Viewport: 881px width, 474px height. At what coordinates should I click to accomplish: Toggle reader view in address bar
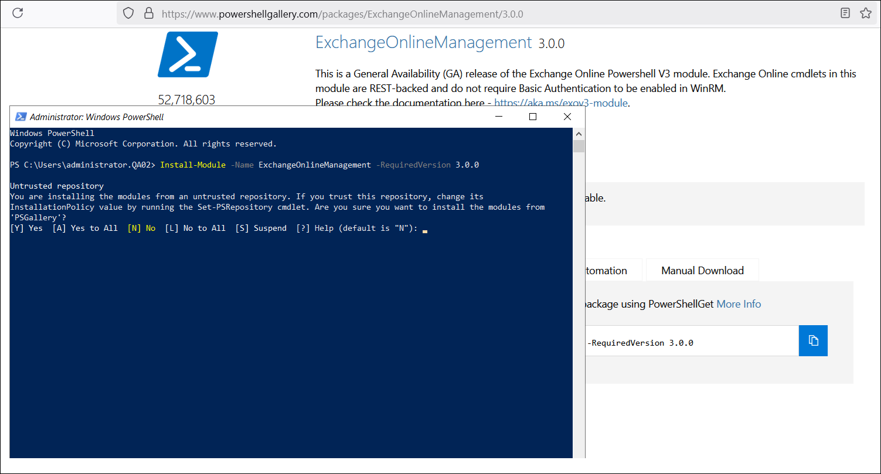pos(845,13)
